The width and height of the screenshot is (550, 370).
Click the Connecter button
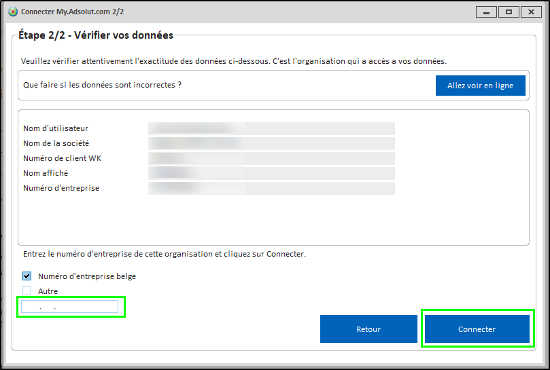click(477, 329)
